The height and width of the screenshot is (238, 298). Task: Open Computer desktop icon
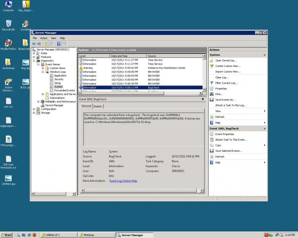pyautogui.click(x=8, y=6)
